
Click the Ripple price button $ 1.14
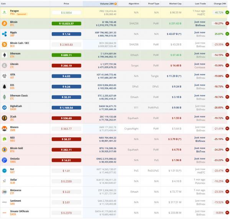[x=66, y=34]
